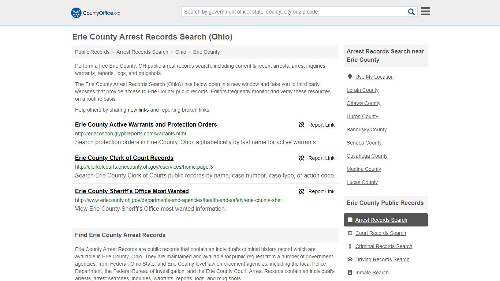
Task: Click the 'Find Erie County Arrest Records' heading
Action: pos(120,235)
